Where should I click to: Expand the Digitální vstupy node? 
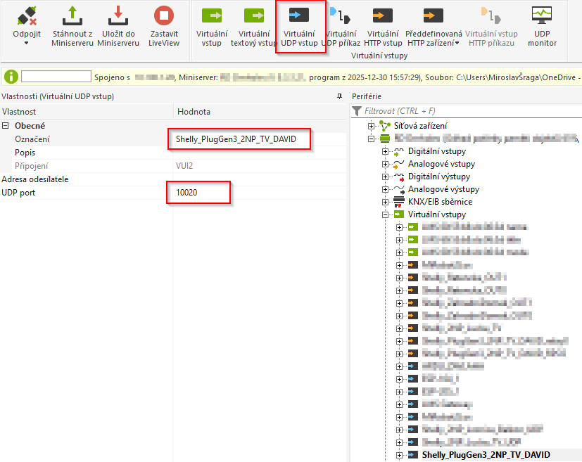[385, 151]
